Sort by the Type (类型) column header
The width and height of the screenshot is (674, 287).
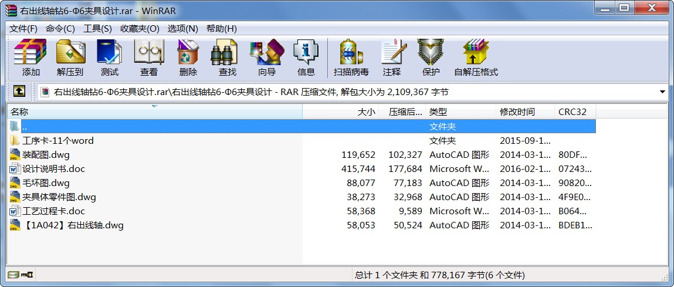click(x=461, y=112)
